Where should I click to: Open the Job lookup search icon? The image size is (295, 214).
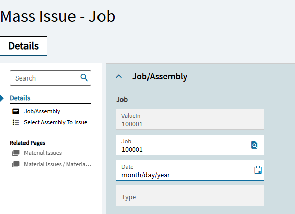(254, 145)
